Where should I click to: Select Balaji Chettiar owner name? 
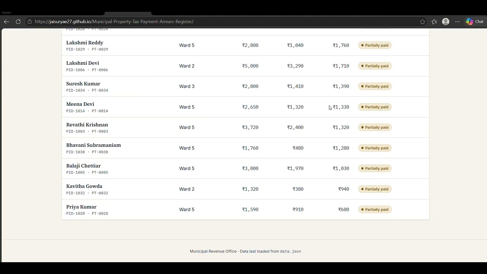[83, 166]
